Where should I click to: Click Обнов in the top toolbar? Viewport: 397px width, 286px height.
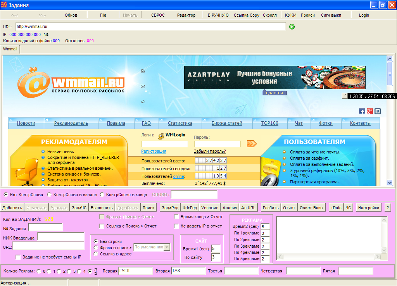point(71,15)
